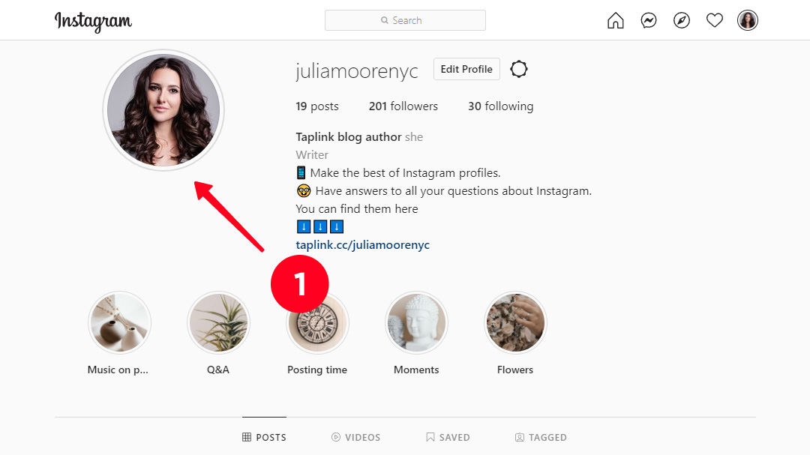Switch to the VIDEOS tab

[355, 438]
